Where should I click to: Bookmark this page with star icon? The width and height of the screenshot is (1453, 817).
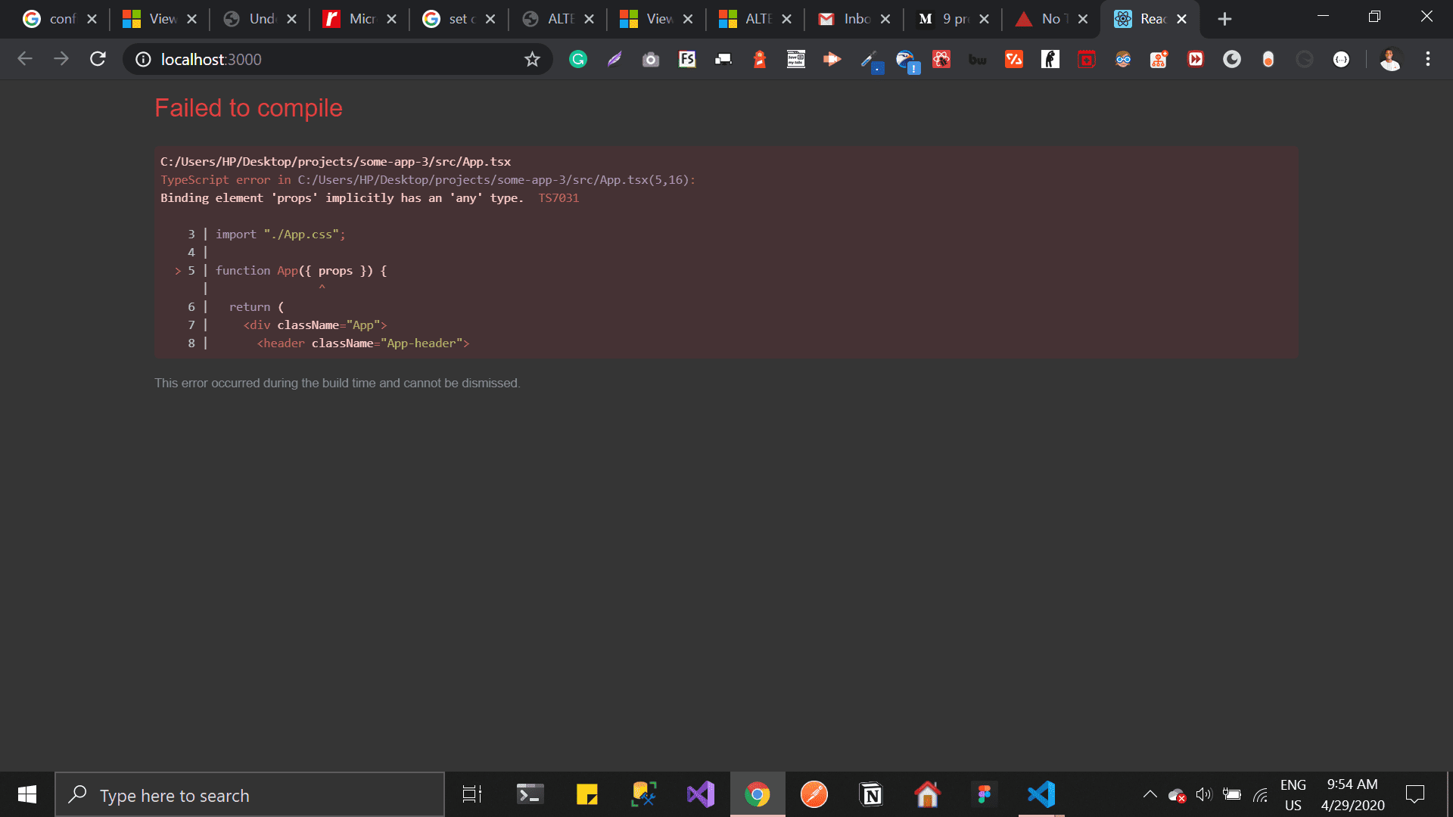click(532, 59)
